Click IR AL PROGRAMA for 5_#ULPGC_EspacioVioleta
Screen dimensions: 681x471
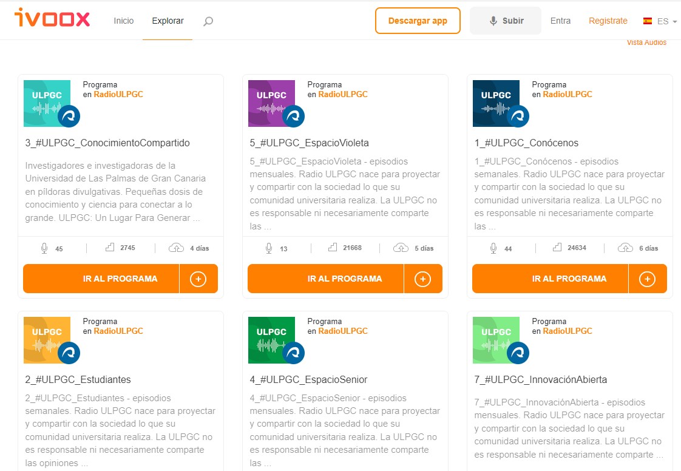(326, 279)
